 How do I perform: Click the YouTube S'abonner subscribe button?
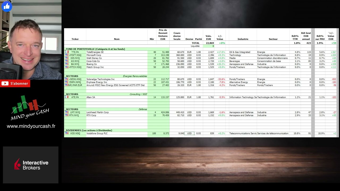pos(15,84)
